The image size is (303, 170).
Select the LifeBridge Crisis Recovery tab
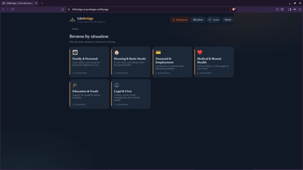point(19,3)
